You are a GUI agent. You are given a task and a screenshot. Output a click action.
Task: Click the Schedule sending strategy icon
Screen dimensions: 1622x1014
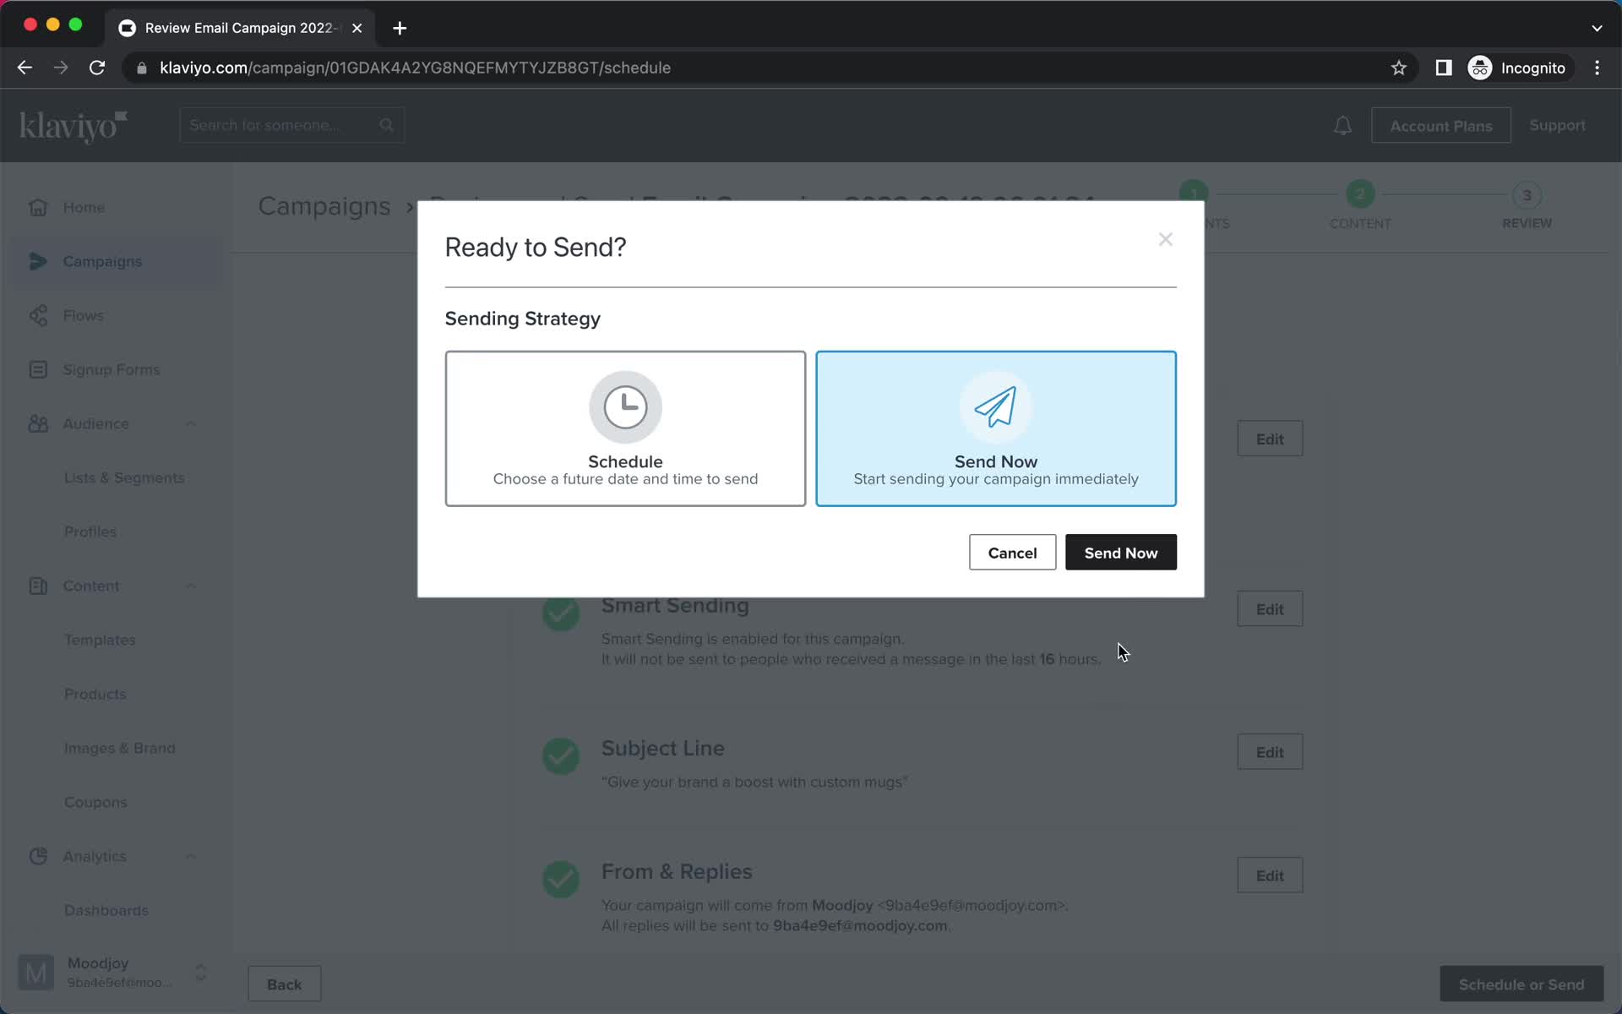tap(625, 404)
